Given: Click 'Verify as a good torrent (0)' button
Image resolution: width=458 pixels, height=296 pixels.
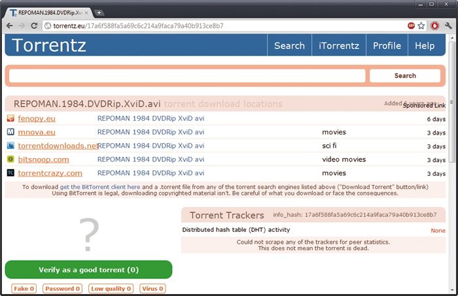Looking at the screenshot, I should 88,269.
